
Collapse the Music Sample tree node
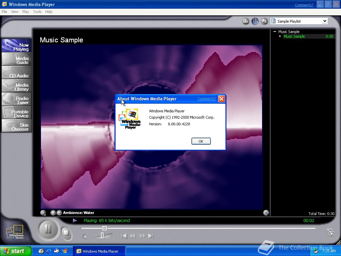(275, 32)
